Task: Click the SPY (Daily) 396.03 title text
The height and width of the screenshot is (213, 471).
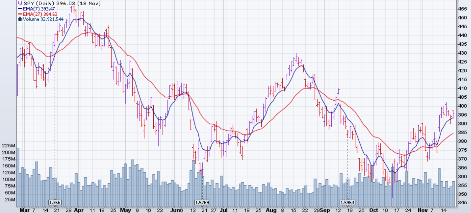Action: (62, 4)
